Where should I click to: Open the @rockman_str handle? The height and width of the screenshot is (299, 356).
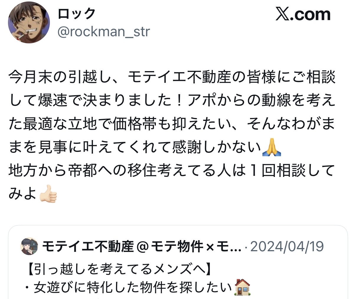104,32
